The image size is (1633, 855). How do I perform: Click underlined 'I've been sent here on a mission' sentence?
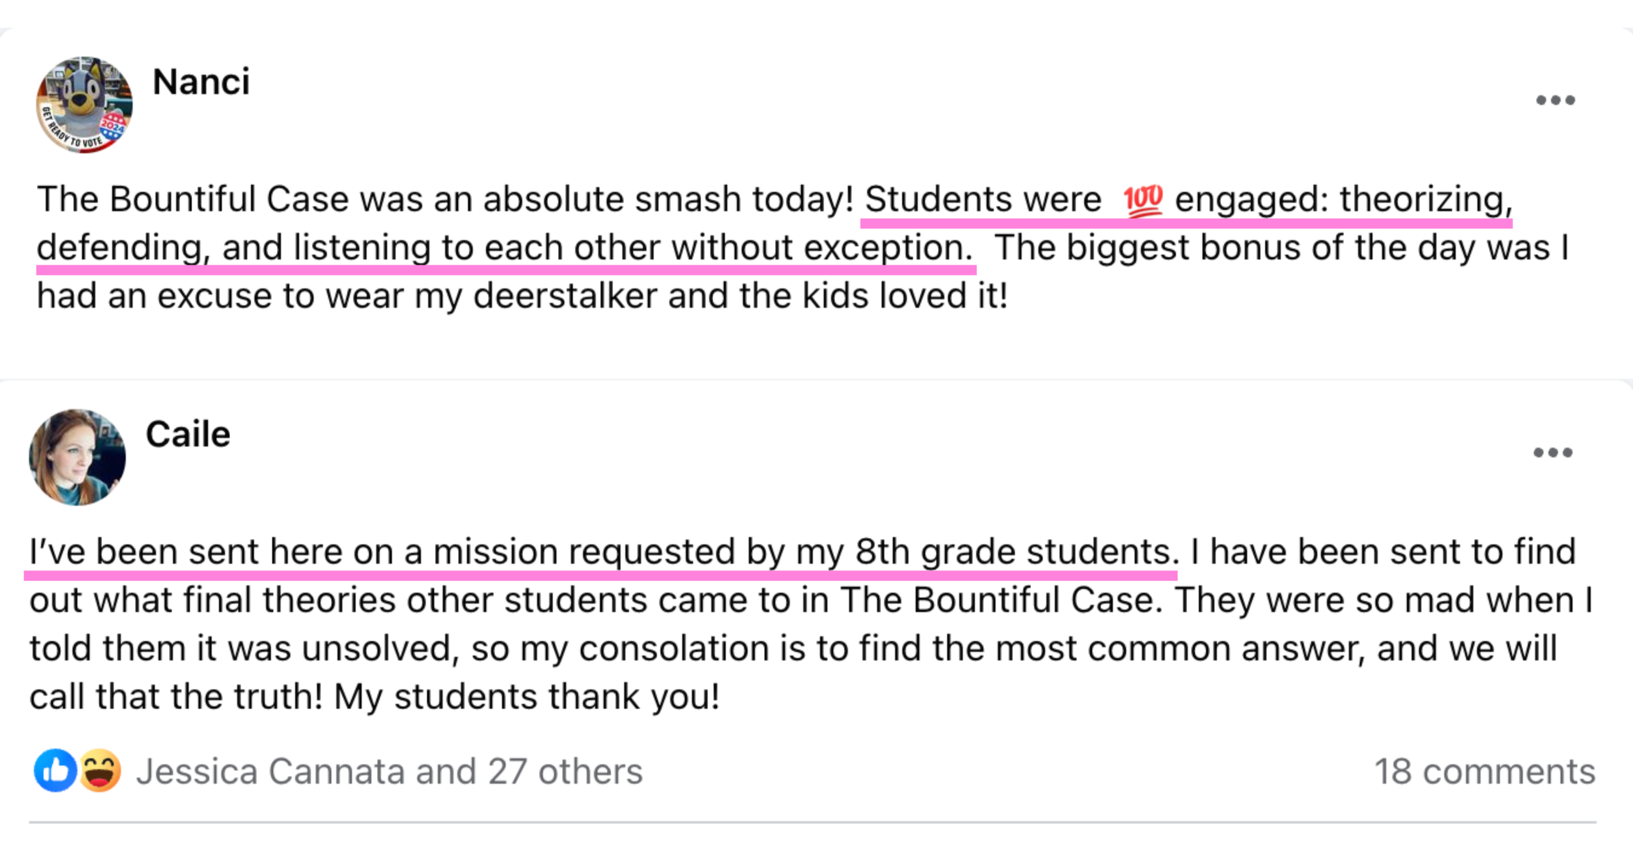click(600, 552)
